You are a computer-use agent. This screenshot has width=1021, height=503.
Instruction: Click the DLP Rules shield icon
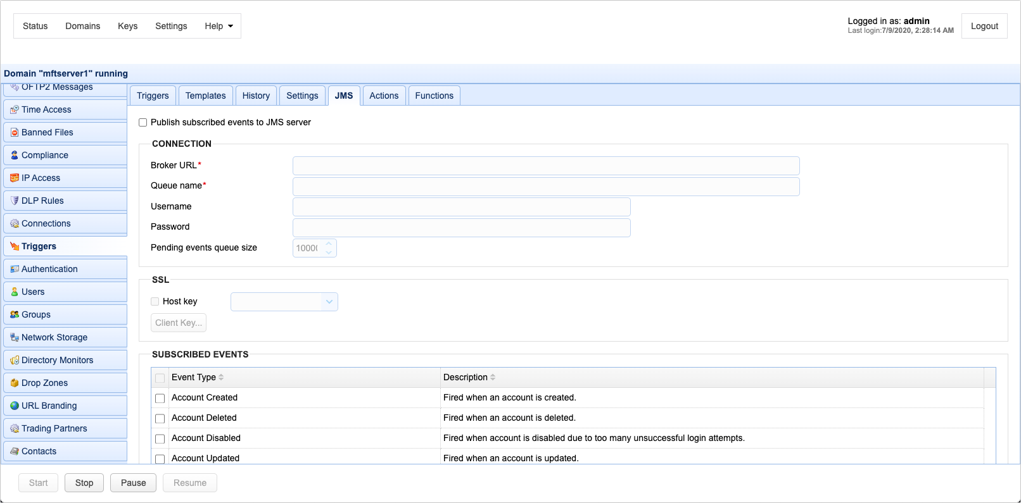pos(15,201)
